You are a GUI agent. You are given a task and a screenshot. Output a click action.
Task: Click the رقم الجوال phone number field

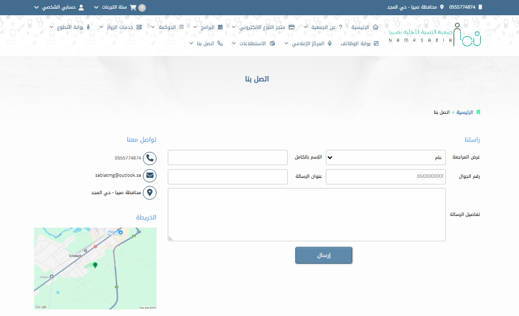(386, 177)
